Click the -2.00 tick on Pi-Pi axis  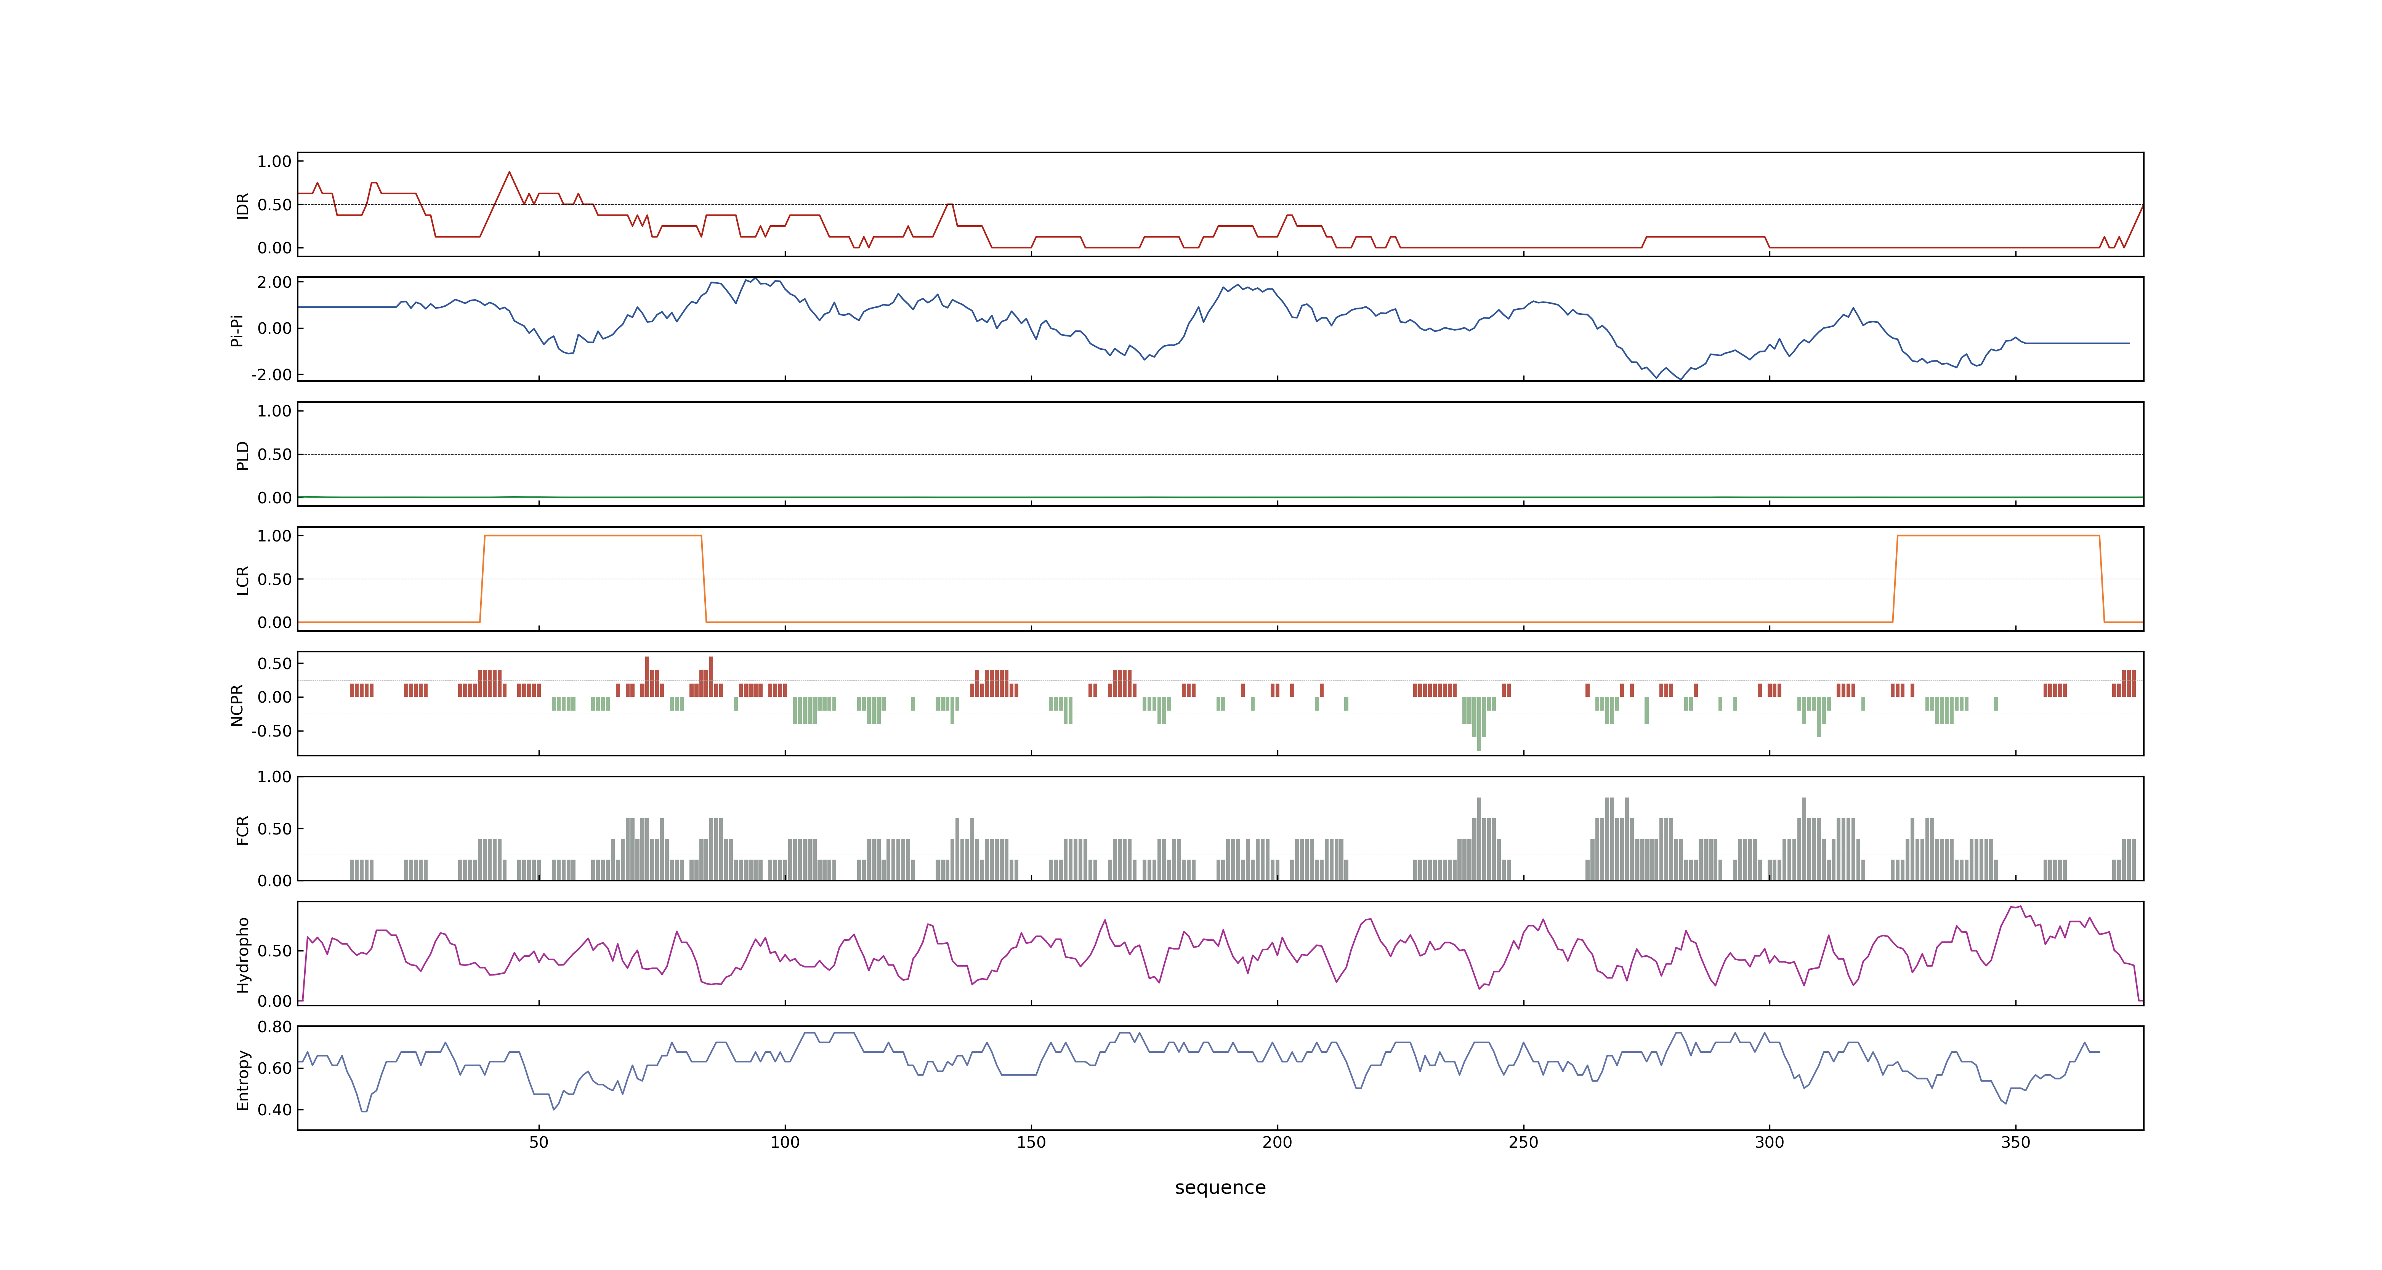coord(271,374)
